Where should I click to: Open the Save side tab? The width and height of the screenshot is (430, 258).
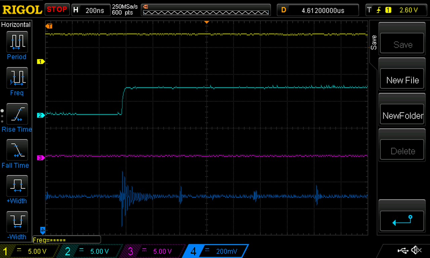click(x=374, y=42)
